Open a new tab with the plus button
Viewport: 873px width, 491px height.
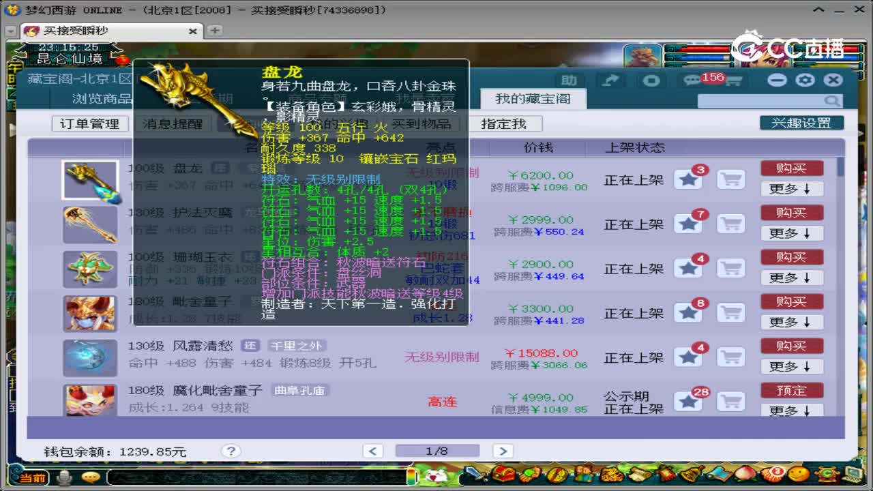click(214, 31)
